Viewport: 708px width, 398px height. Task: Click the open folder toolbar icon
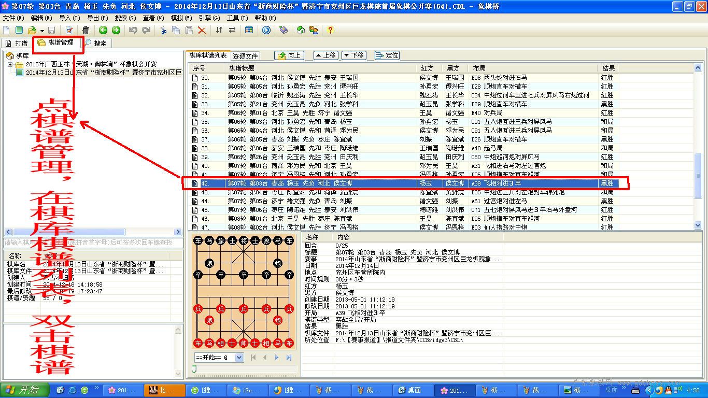coord(32,30)
